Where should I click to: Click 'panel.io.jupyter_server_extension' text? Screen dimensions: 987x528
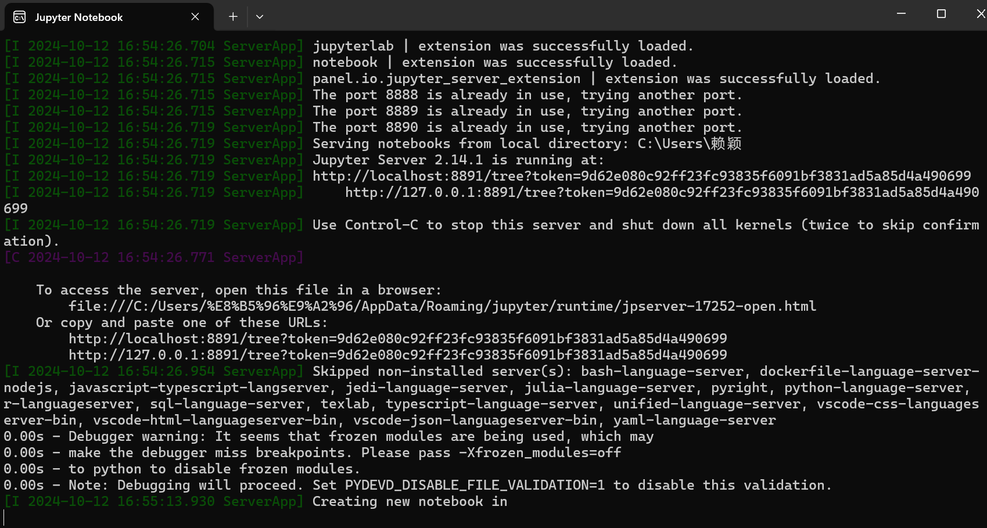(x=447, y=78)
